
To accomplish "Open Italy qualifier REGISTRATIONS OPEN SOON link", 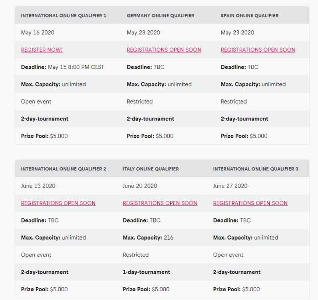I will pyautogui.click(x=160, y=203).
